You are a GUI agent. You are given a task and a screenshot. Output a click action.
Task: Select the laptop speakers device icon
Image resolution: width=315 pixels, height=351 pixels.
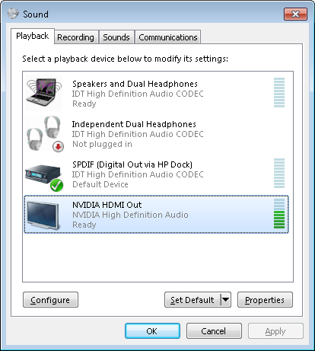pyautogui.click(x=43, y=93)
